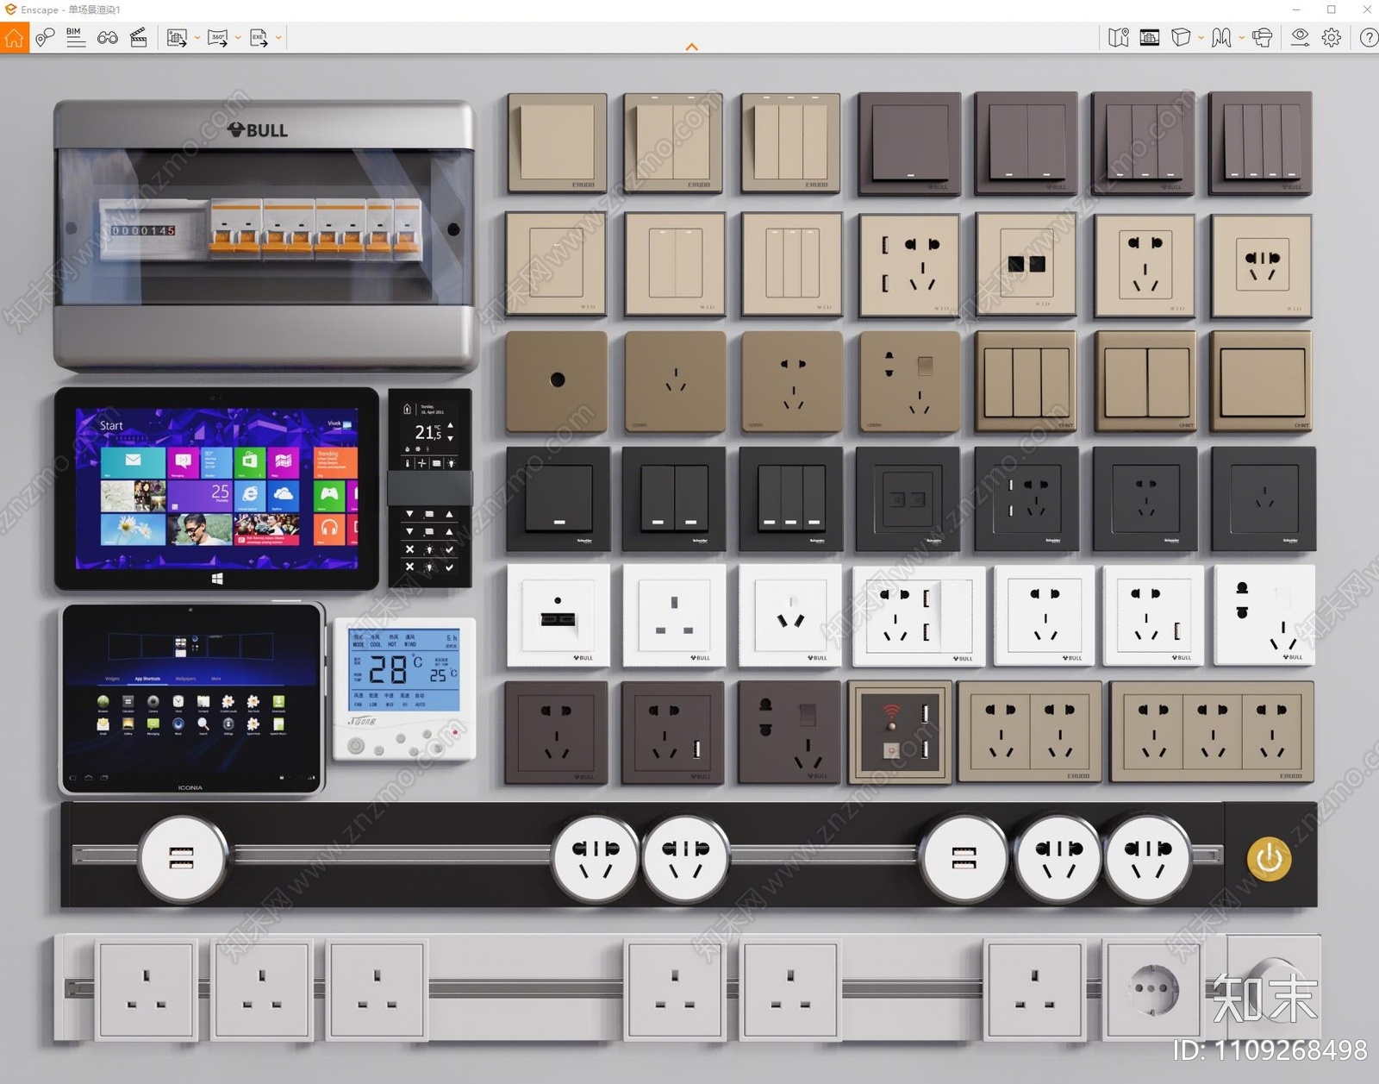Open the video editor clapperboard

pyautogui.click(x=138, y=38)
